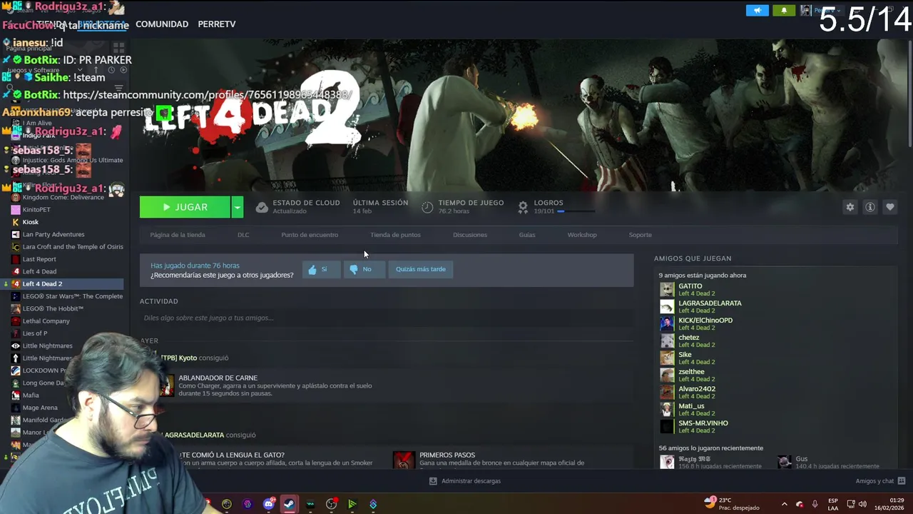Open the user profile avatar in header
This screenshot has width=913, height=514.
point(805,10)
